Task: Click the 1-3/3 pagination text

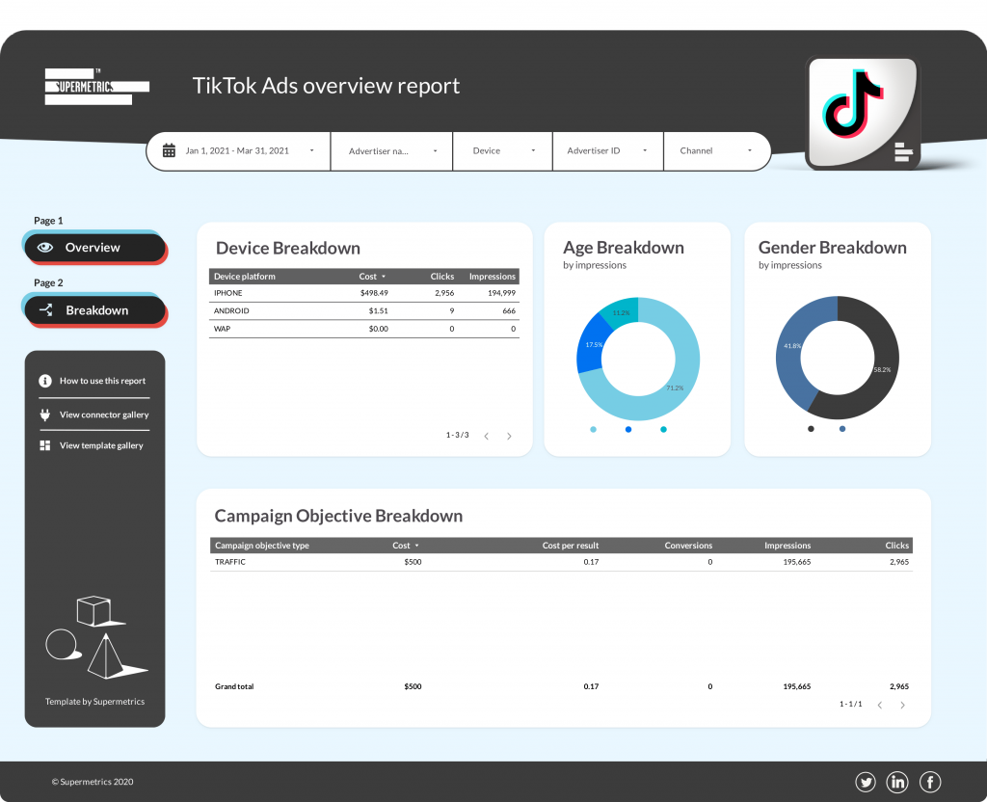Action: 458,435
